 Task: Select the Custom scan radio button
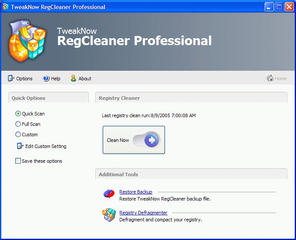pos(18,135)
